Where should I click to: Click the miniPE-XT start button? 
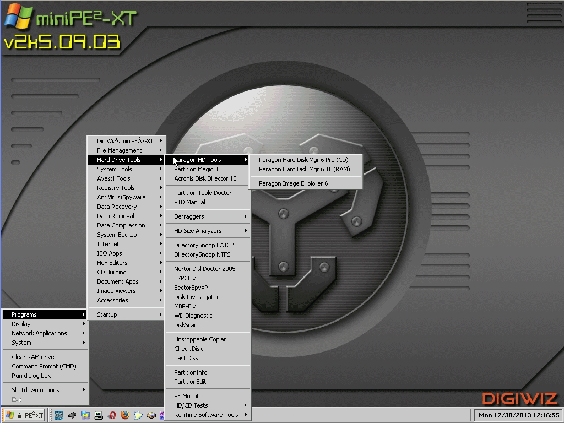(23, 415)
